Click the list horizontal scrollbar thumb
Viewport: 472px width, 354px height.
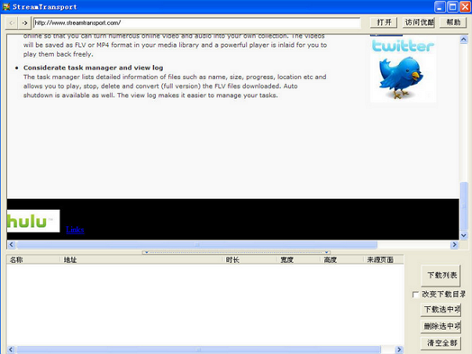(199, 349)
